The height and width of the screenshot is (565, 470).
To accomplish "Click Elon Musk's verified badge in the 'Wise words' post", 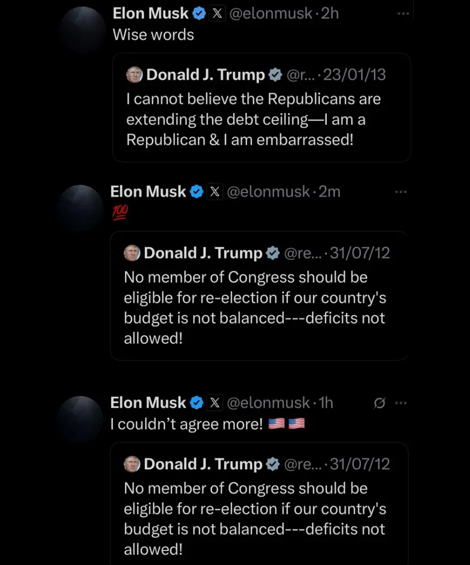I will pyautogui.click(x=199, y=14).
